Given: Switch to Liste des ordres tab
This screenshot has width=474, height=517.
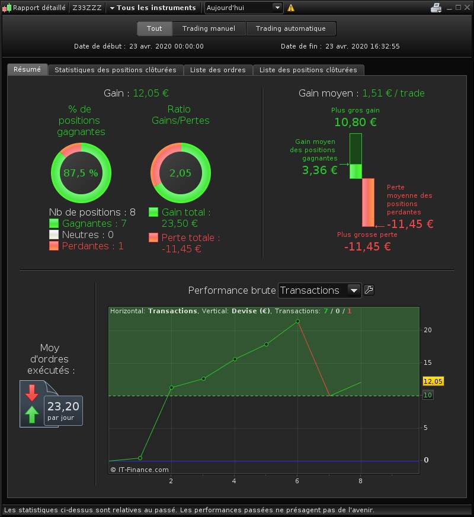Looking at the screenshot, I should pyautogui.click(x=218, y=70).
